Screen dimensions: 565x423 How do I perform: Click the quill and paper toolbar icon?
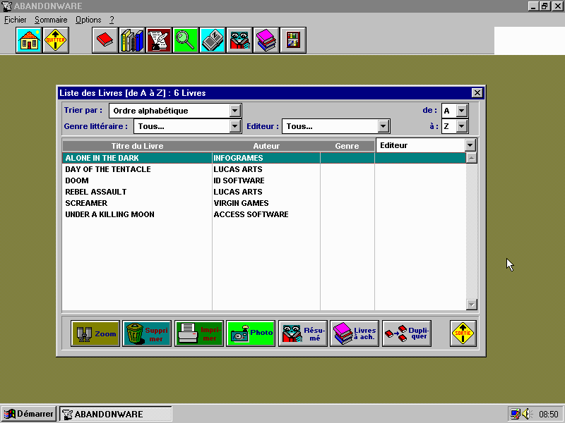click(159, 41)
